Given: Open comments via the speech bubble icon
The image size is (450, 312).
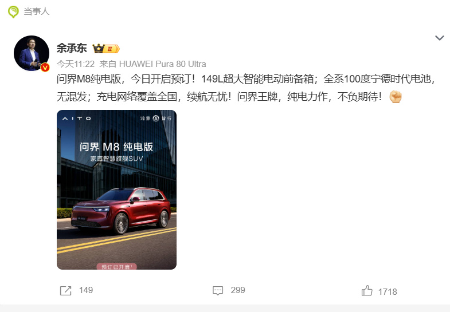Looking at the screenshot, I should pos(218,290).
